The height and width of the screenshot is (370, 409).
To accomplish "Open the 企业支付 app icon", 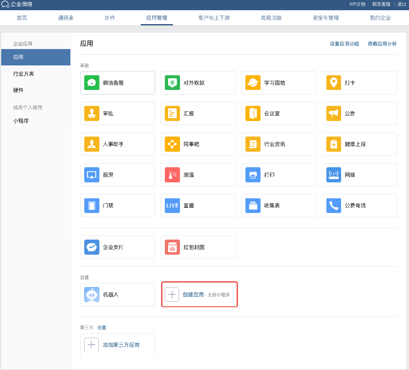I will pos(92,247).
